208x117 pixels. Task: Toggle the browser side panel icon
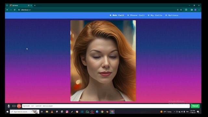tap(191, 10)
